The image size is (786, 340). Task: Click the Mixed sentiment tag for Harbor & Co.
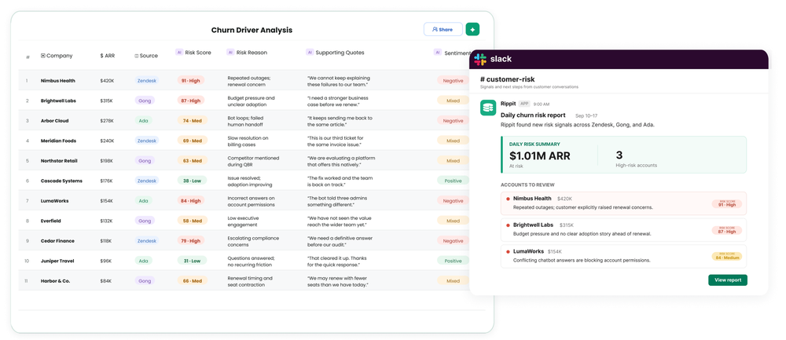(x=453, y=280)
